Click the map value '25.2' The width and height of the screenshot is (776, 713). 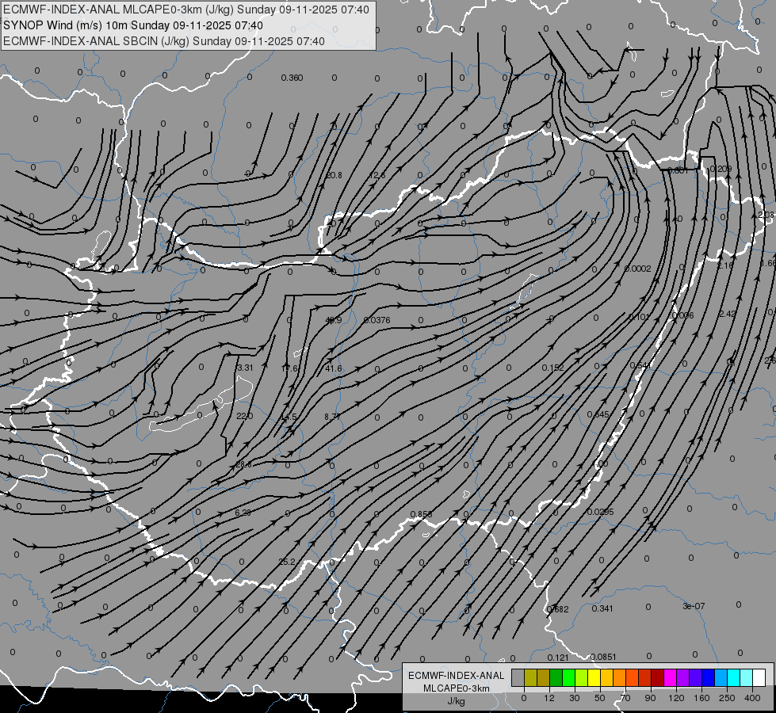pyautogui.click(x=288, y=562)
